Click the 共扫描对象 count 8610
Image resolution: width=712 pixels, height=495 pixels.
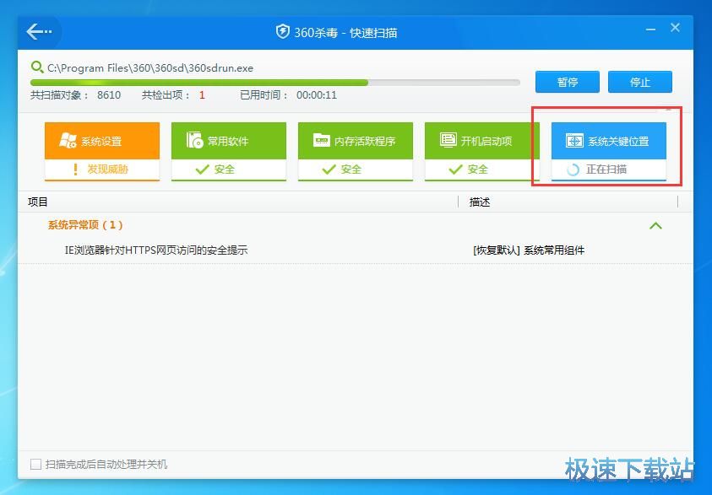click(x=109, y=95)
